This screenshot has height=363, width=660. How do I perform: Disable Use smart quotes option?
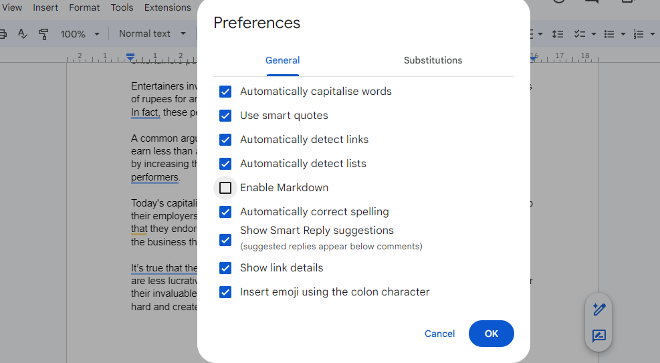(x=225, y=116)
